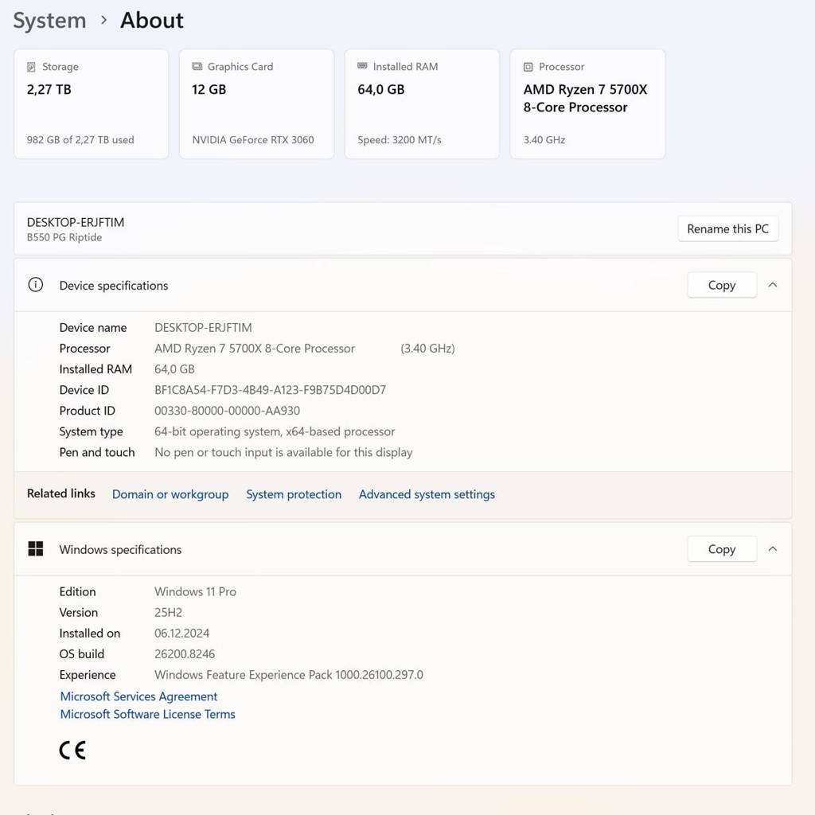Screen dimensions: 815x815
Task: Click the Related links label
Action: point(61,493)
